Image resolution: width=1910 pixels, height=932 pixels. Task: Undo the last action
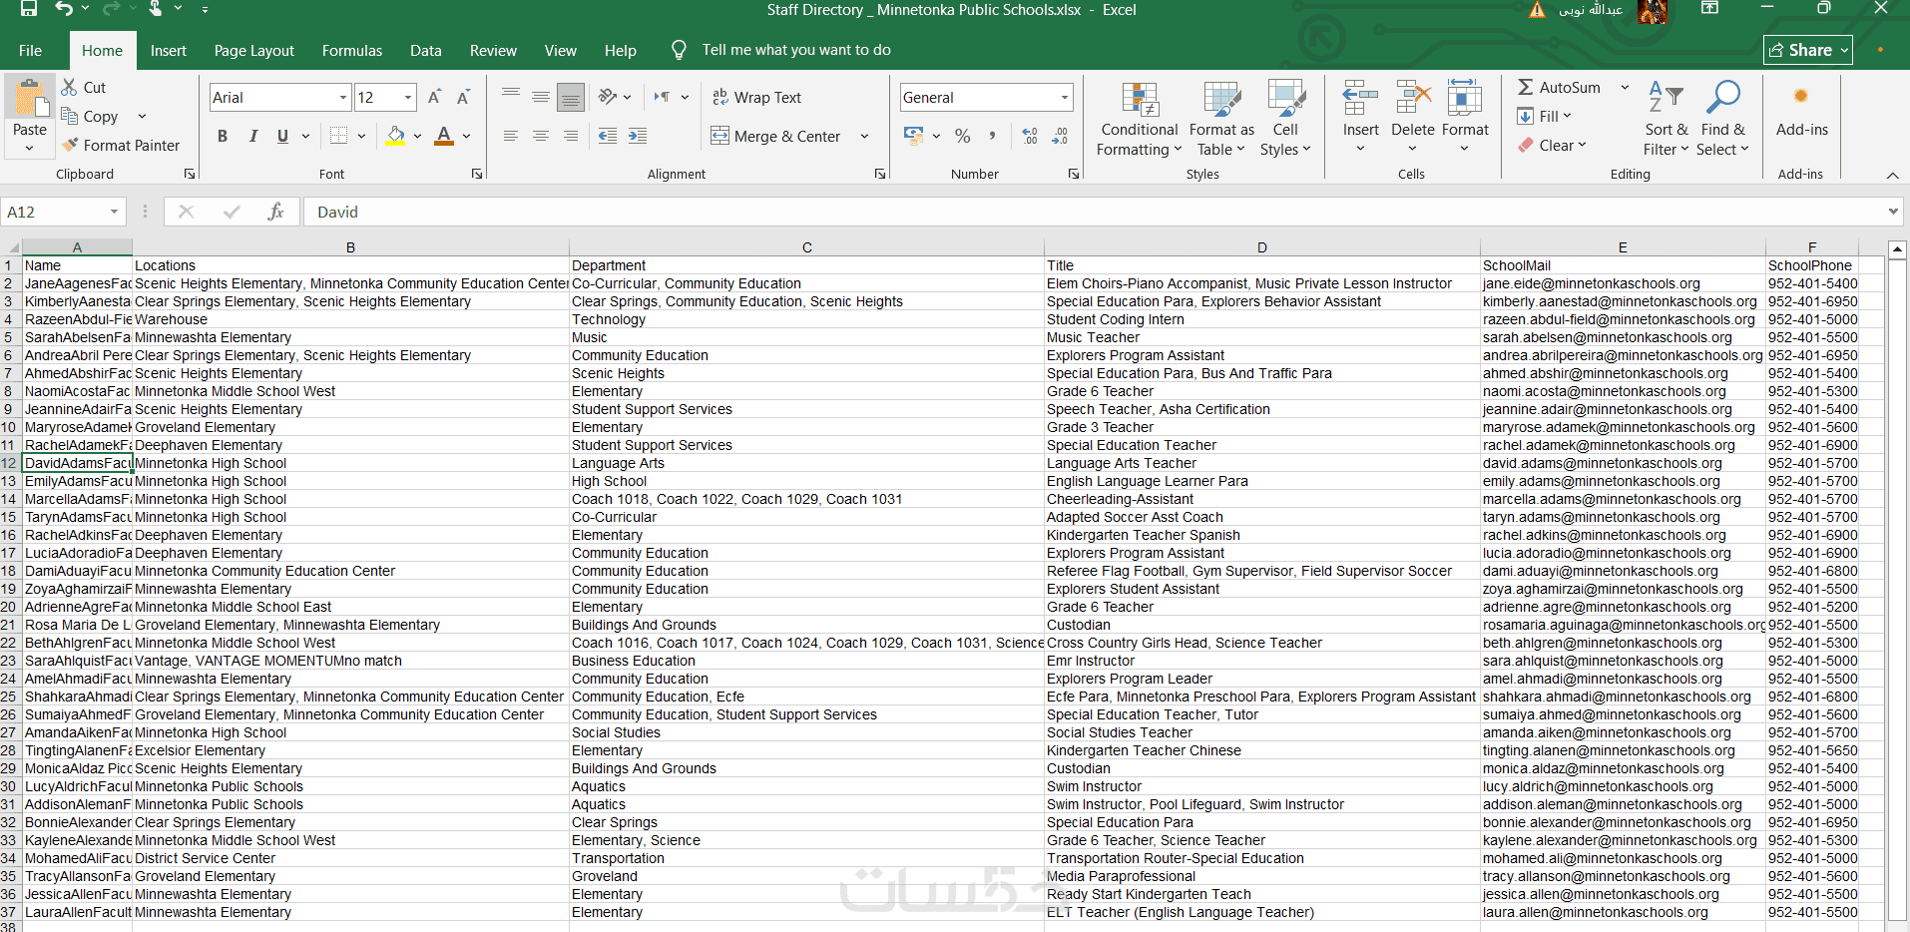64,9
